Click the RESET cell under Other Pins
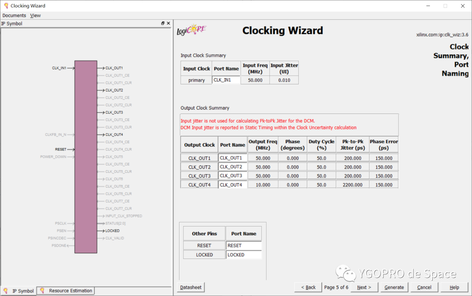 (204, 245)
